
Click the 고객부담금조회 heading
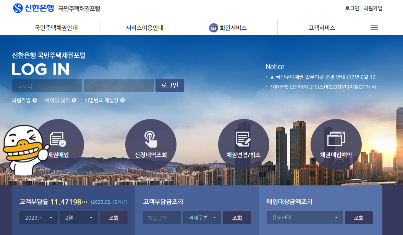pyautogui.click(x=163, y=202)
